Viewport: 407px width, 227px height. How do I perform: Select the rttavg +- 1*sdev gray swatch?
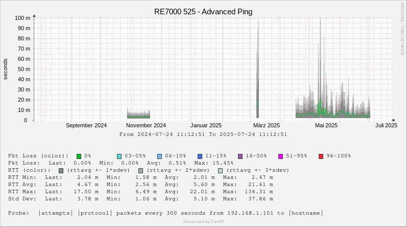pos(61,170)
